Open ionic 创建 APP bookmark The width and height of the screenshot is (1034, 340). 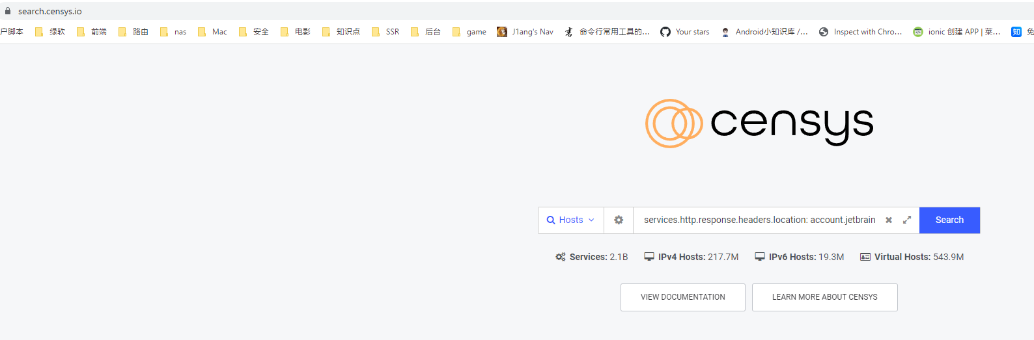coord(957,32)
